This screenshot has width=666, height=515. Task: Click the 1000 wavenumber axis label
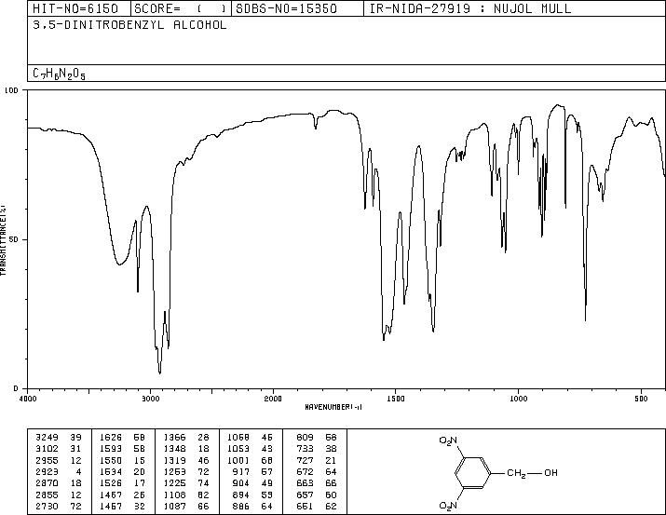[518, 399]
